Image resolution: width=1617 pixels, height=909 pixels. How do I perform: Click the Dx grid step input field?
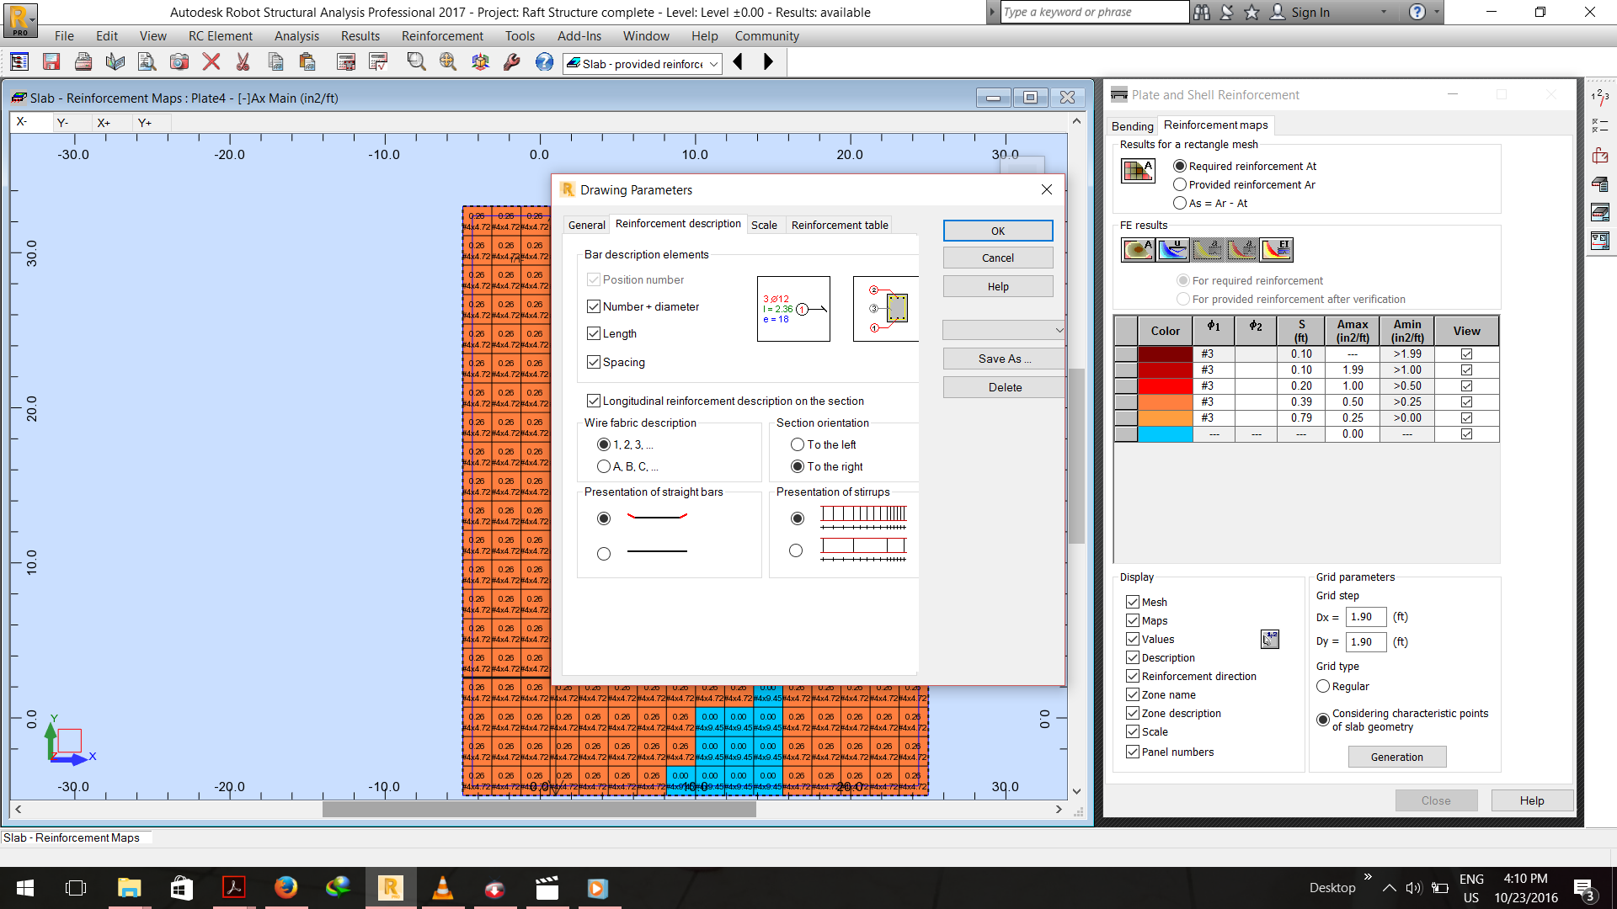1364,617
